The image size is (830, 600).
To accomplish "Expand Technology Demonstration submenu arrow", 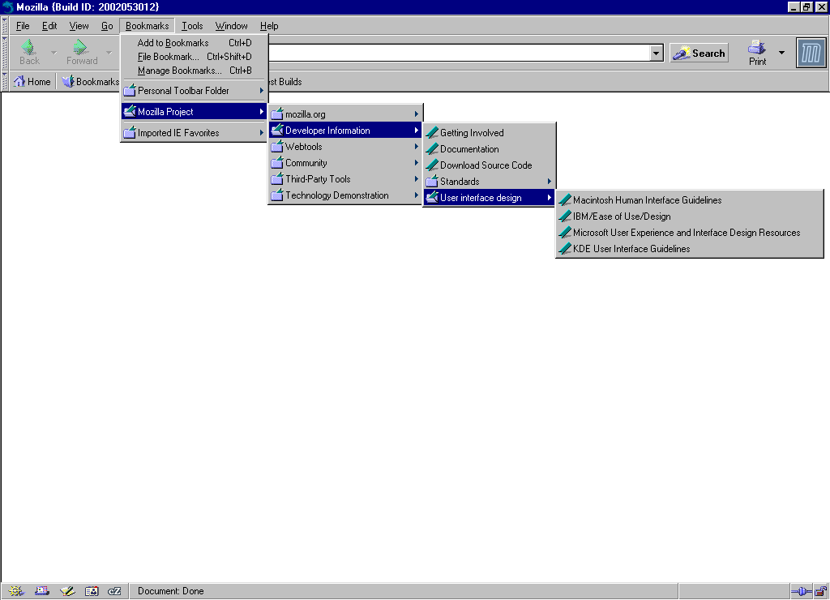I will coord(417,195).
